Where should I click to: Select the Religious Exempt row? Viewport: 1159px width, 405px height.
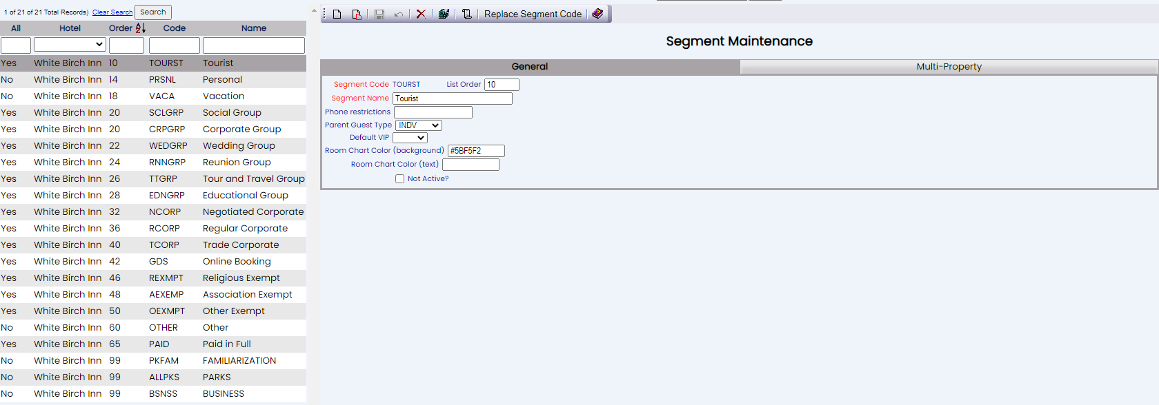[x=153, y=278]
